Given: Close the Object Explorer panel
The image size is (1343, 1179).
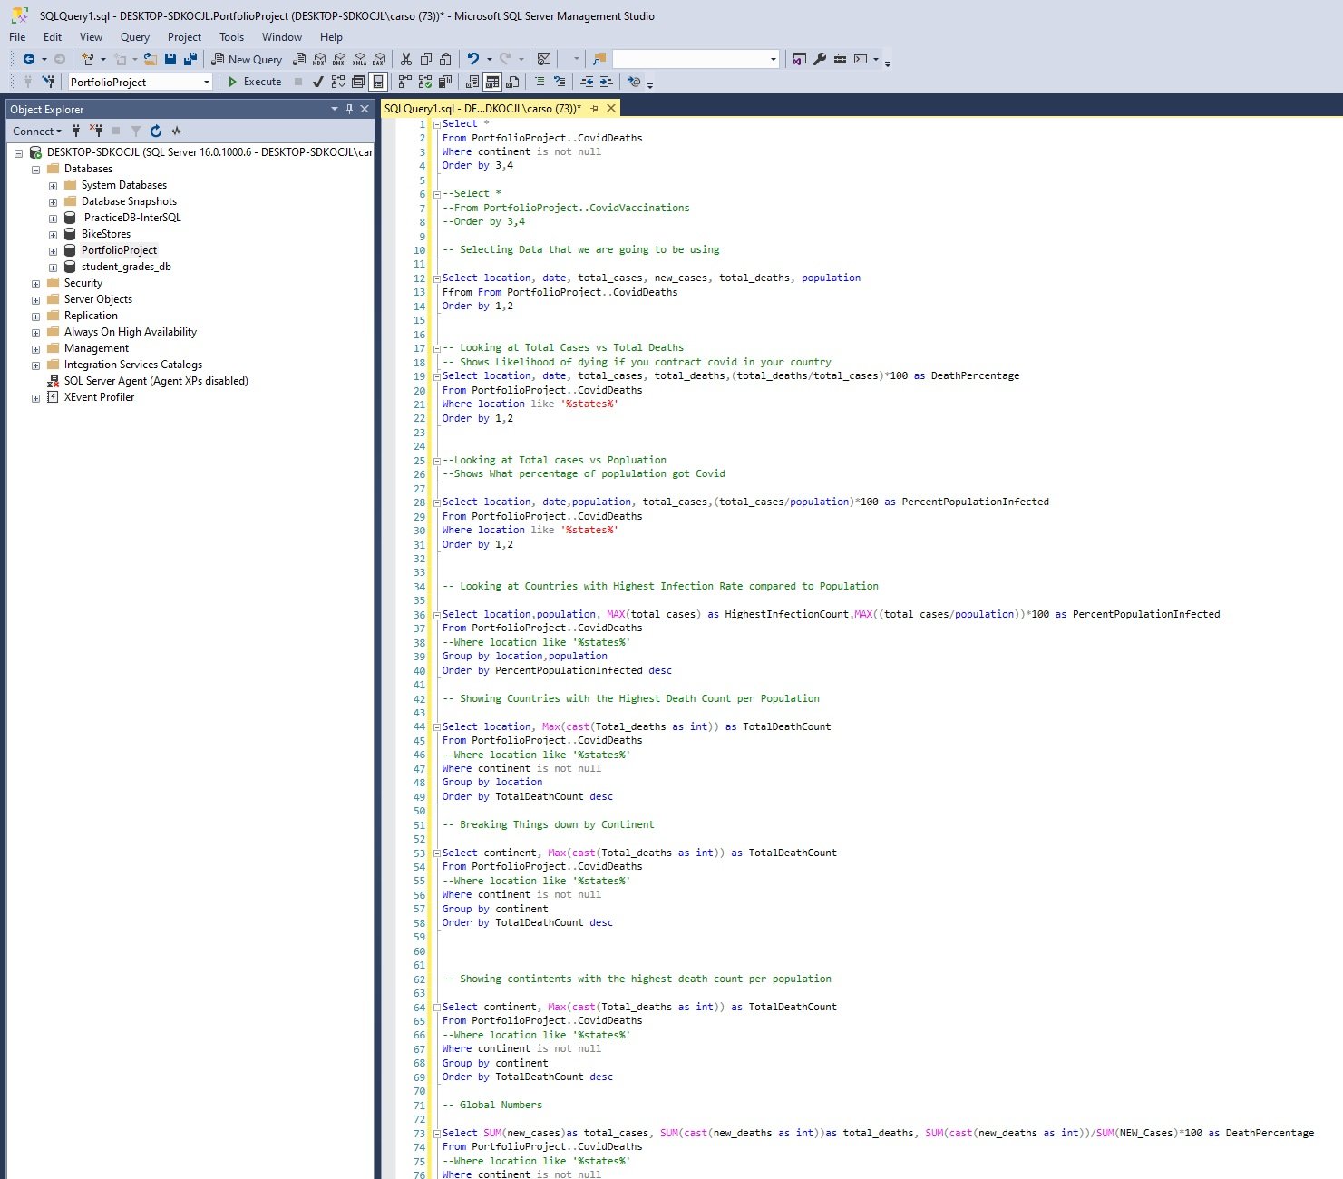Looking at the screenshot, I should [365, 109].
